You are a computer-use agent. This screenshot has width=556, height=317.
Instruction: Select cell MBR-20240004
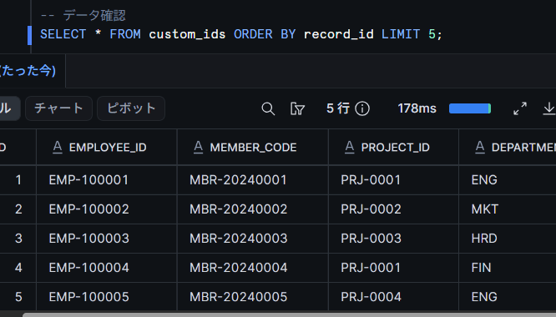point(253,268)
